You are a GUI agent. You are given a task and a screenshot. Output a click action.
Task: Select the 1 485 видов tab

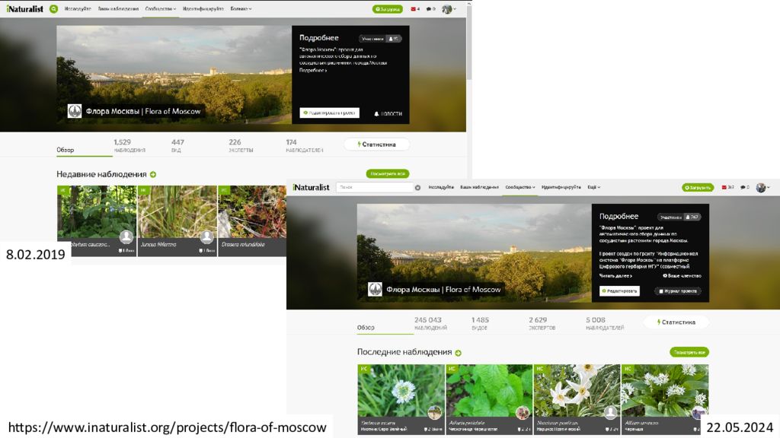[480, 323]
